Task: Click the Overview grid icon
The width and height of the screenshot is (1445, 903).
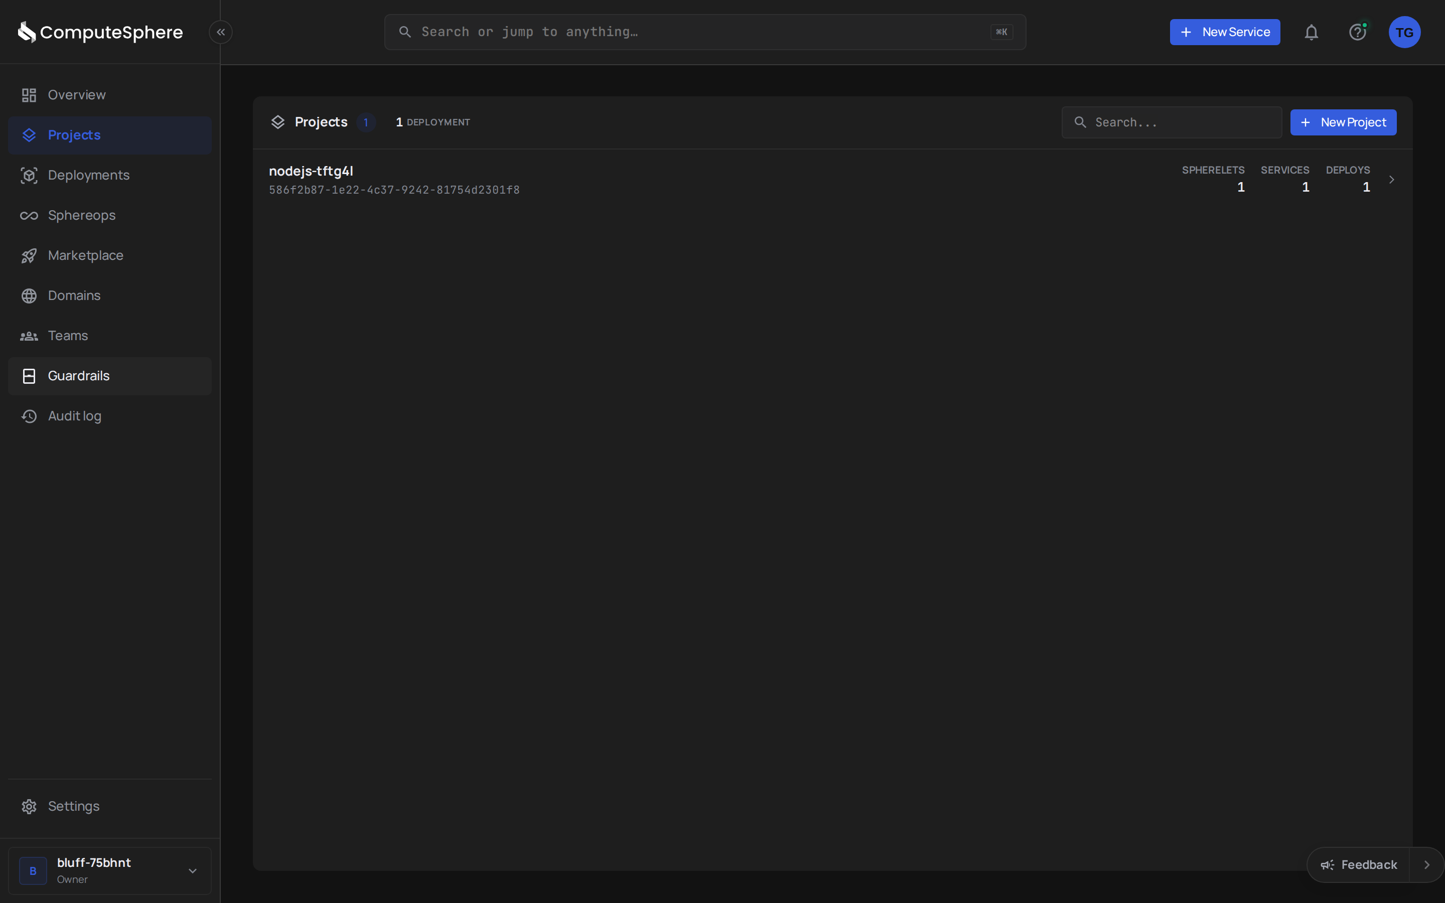Action: pos(29,95)
